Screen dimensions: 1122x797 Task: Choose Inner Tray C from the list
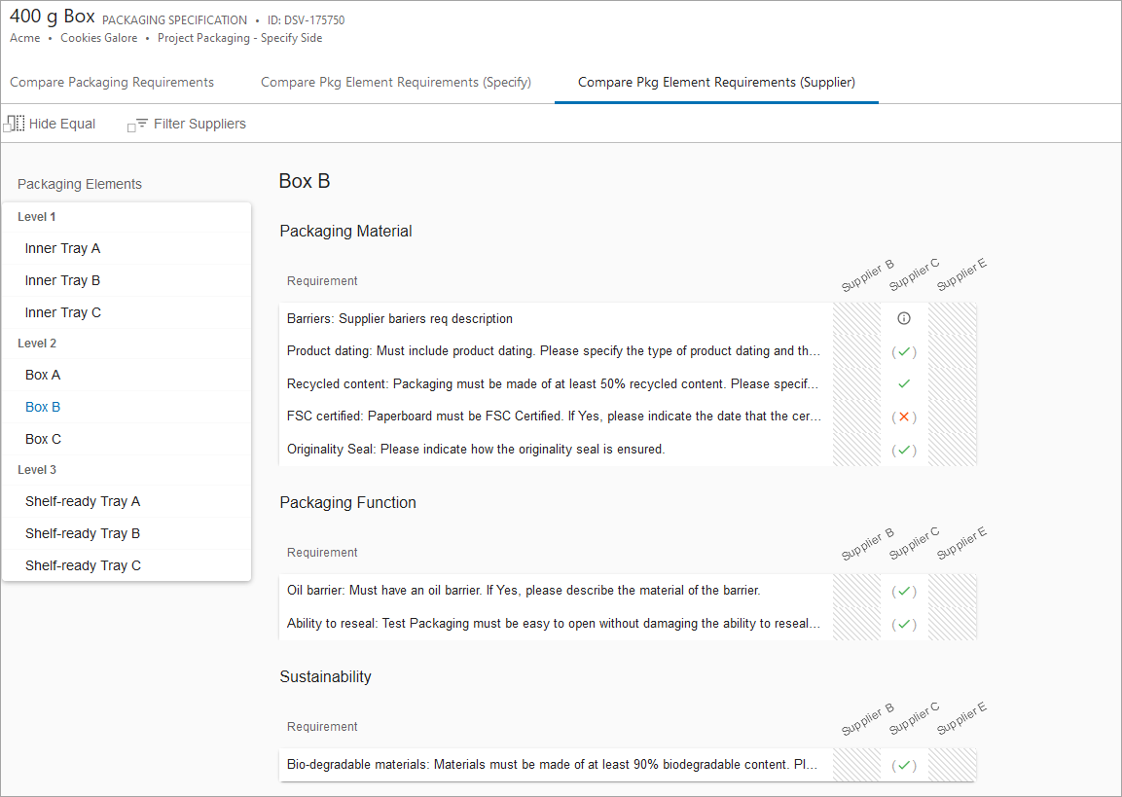(127, 312)
